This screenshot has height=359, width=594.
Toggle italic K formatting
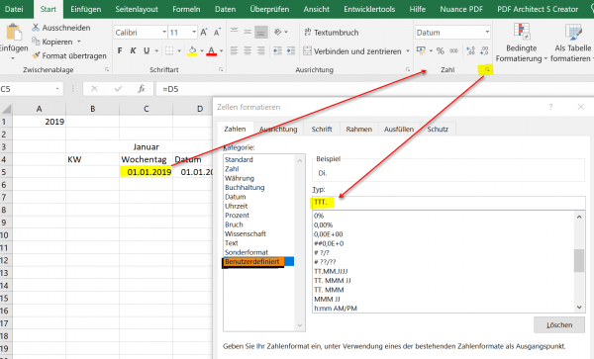[x=133, y=50]
